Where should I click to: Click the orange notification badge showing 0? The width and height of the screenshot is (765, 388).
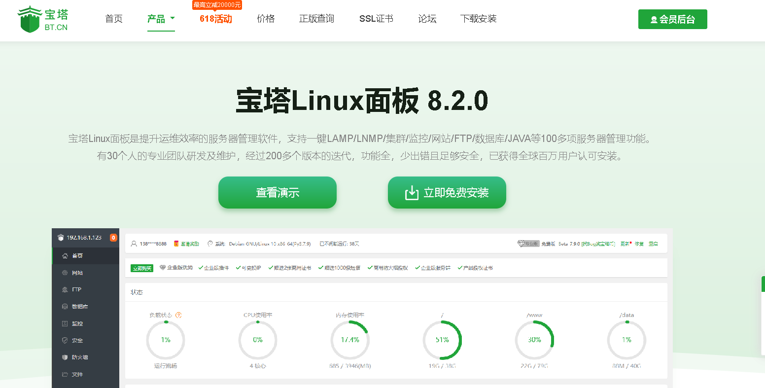(x=113, y=238)
